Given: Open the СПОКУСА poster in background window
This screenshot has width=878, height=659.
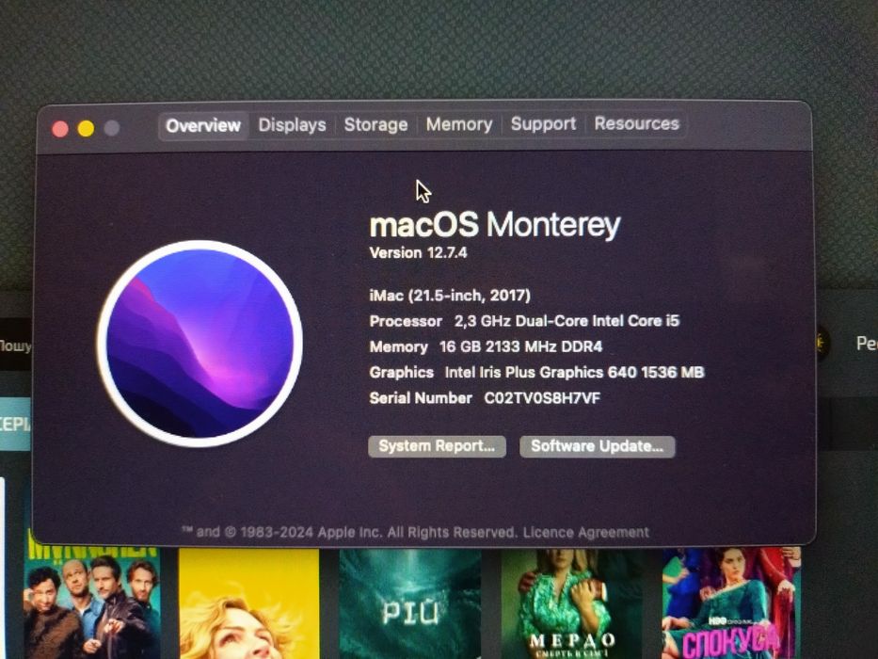Looking at the screenshot, I should (x=731, y=603).
